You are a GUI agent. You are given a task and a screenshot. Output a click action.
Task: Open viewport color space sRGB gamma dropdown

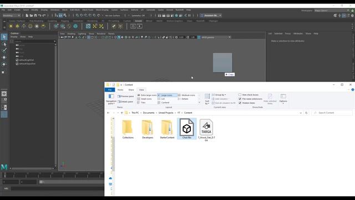point(216,37)
